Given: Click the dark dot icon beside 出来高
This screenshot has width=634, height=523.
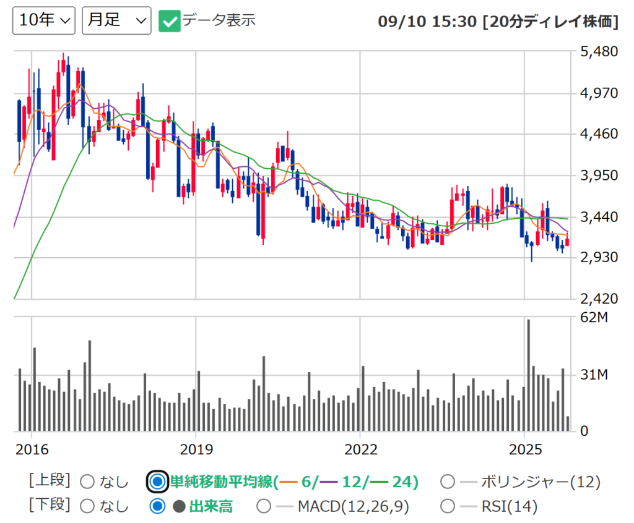Looking at the screenshot, I should pos(180,506).
